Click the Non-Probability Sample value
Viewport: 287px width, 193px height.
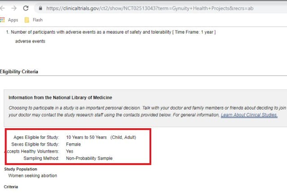(89, 158)
